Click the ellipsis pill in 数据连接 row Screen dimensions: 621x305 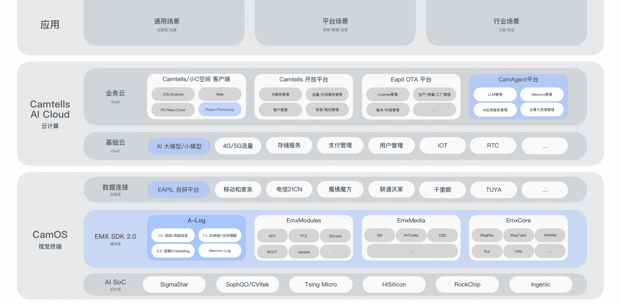(545, 190)
